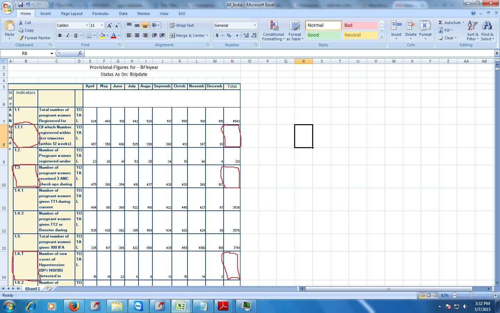Viewport: 500px width, 313px height.
Task: Open the AutoSum dropdown arrow
Action: pos(463,23)
